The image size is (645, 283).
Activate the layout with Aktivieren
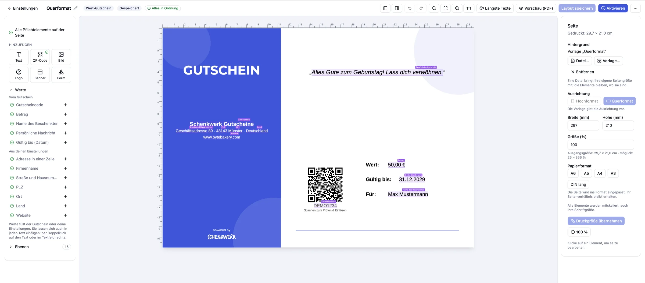tap(613, 8)
